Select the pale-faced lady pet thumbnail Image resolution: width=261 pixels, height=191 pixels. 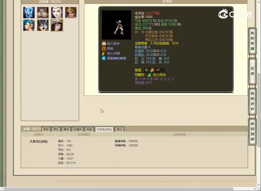coord(57,12)
